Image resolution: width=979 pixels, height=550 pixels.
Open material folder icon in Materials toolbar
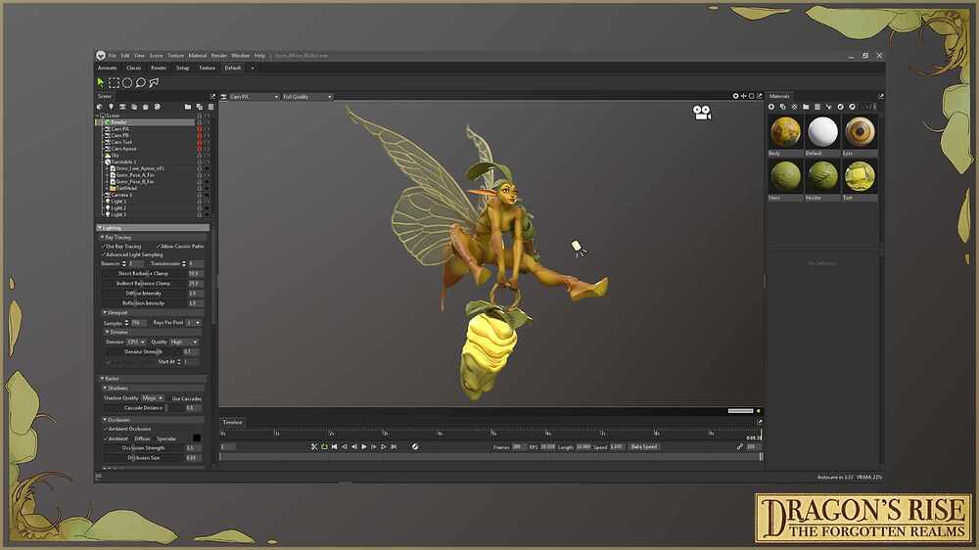(x=806, y=107)
